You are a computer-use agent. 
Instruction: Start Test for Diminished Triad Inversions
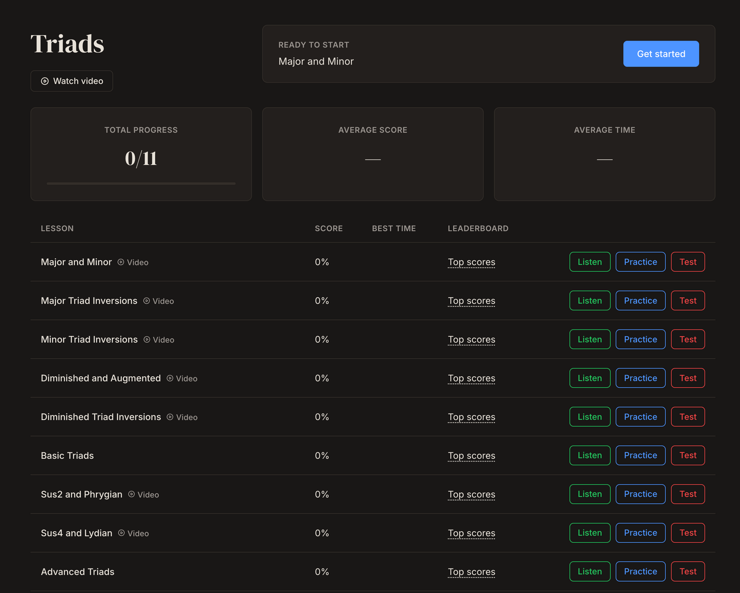point(688,417)
